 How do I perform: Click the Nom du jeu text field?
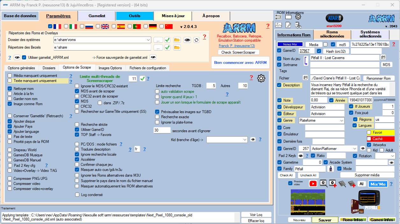pos(345,58)
